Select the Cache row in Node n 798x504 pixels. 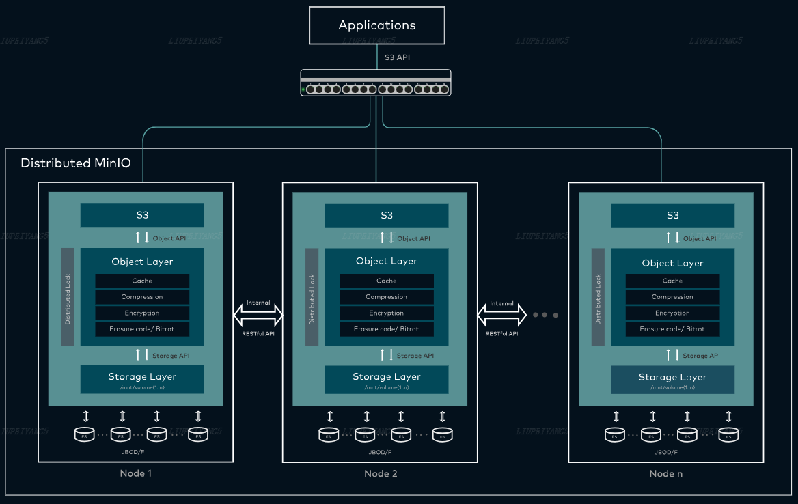coord(672,281)
